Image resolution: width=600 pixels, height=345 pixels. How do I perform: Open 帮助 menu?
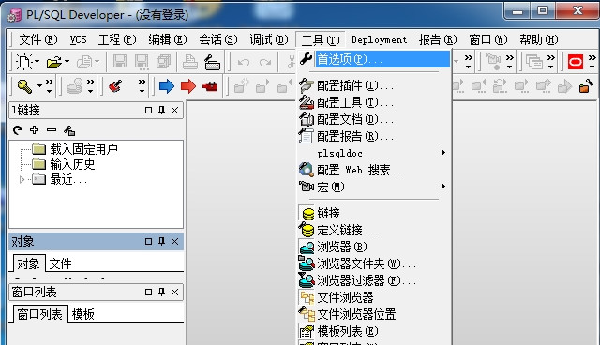point(539,39)
